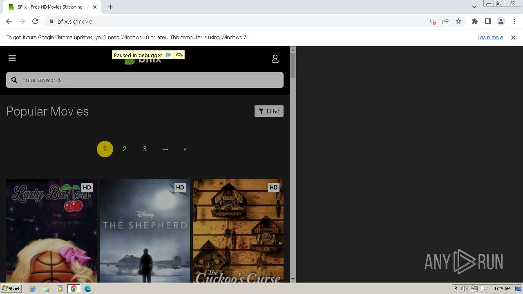Go to page 3 of movies
Image resolution: width=523 pixels, height=294 pixels.
(x=145, y=149)
